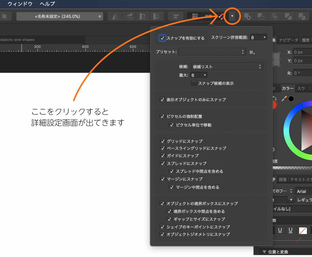Click the boolean Subtract operation icon
The width and height of the screenshot is (312, 257).
point(261,16)
